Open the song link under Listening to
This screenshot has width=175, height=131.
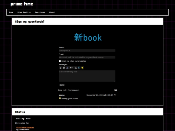click(25, 127)
